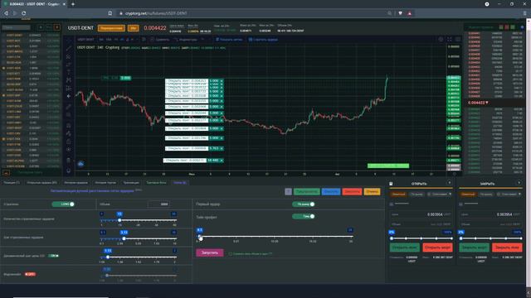Click the green Закрыть шорт button
Image resolution: width=531 pixels, height=298 pixels.
coord(474,248)
